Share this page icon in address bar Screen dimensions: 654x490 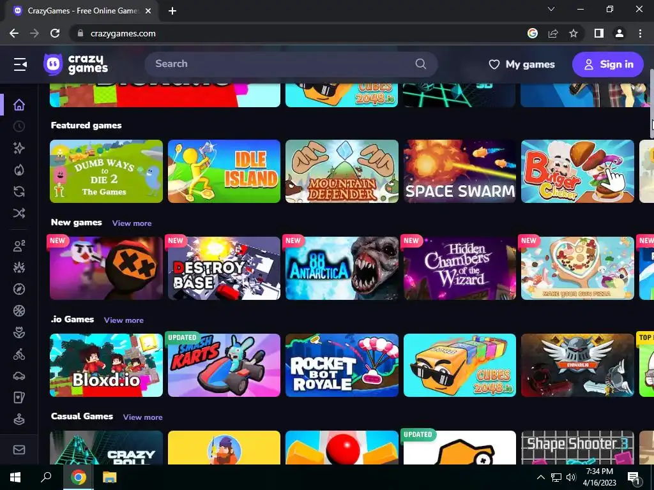point(553,33)
